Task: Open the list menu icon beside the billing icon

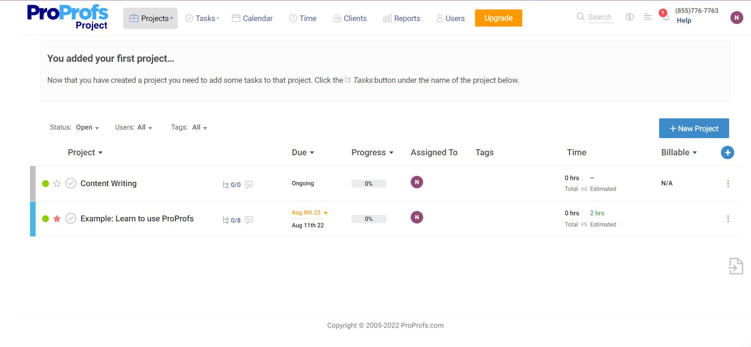Action: tap(648, 17)
